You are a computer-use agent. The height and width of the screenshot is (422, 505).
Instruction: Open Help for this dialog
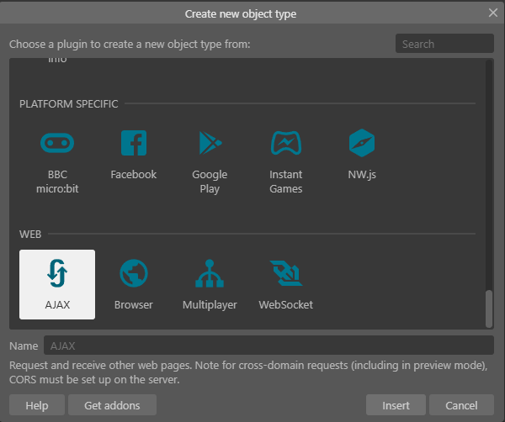(37, 405)
